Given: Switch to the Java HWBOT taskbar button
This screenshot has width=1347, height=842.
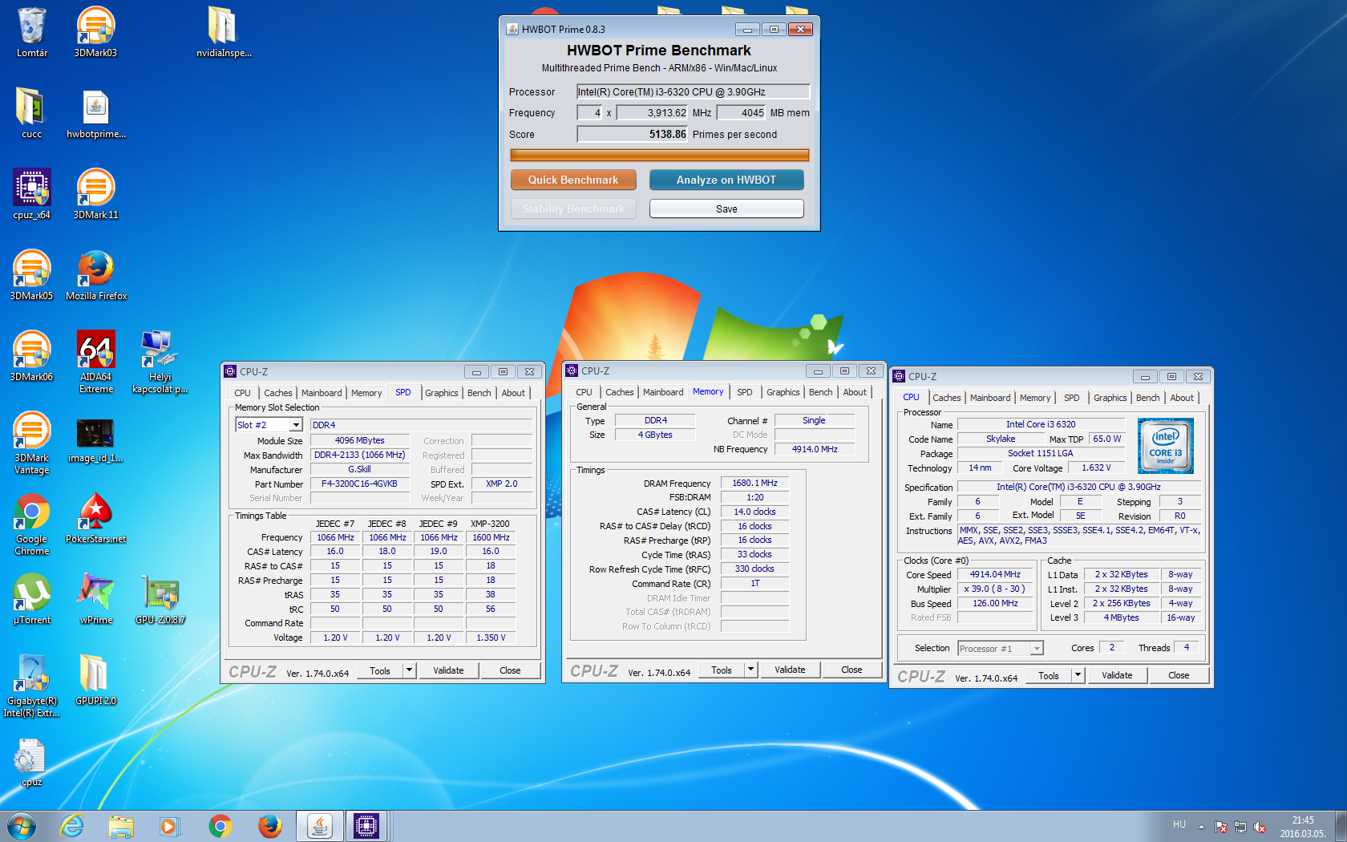Looking at the screenshot, I should coord(318,826).
